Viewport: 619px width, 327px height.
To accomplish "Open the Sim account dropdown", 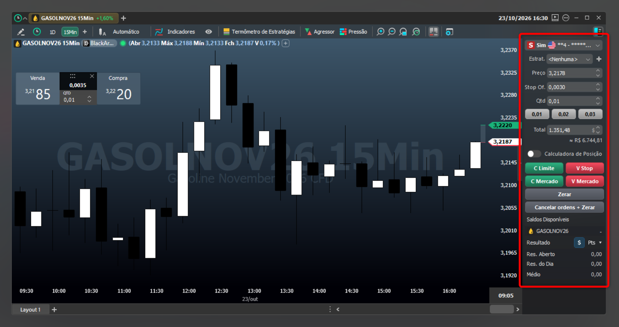I will tap(563, 45).
